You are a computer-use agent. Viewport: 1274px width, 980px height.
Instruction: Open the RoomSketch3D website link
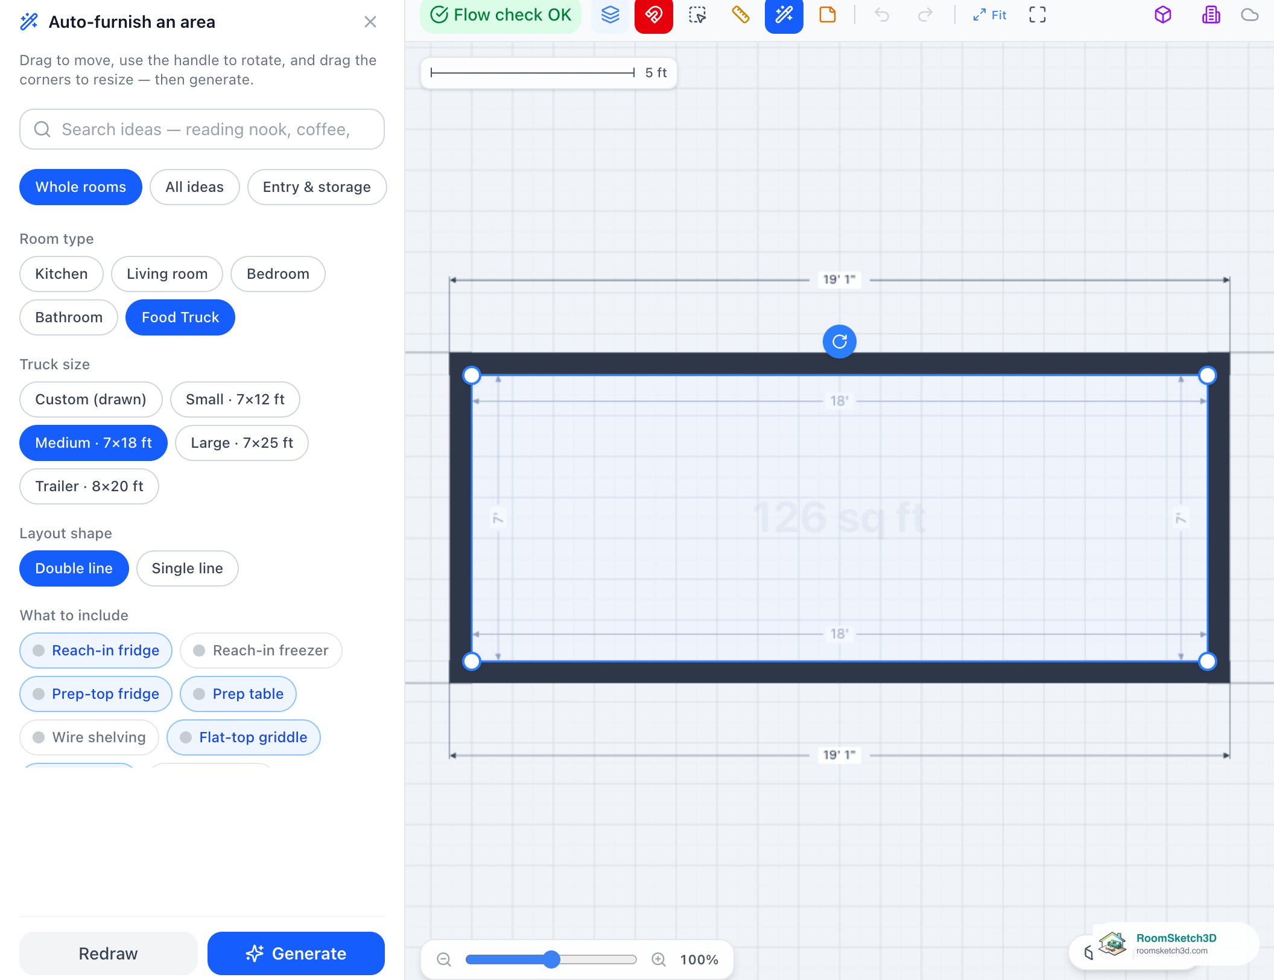pos(1176,944)
